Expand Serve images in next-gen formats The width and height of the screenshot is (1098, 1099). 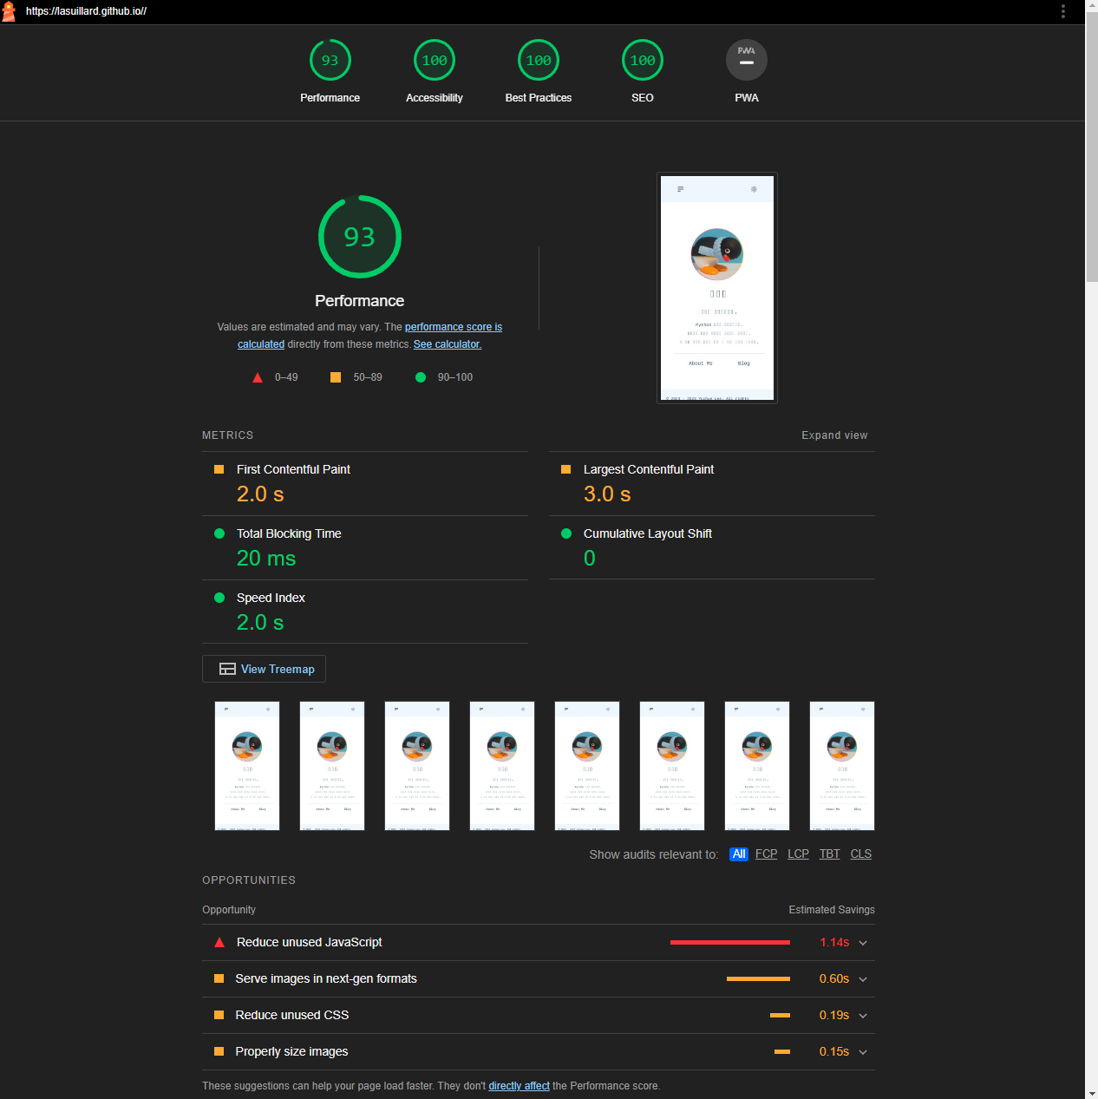[x=538, y=979]
